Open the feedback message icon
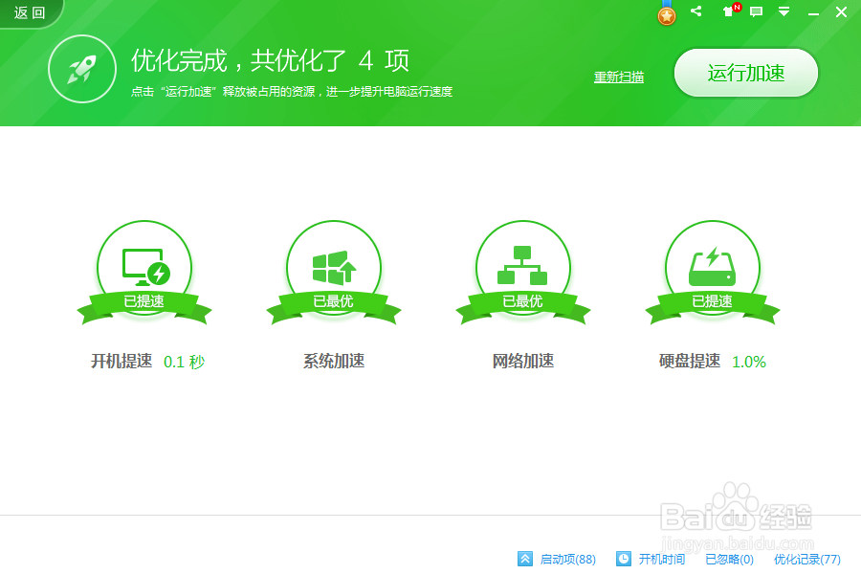The image size is (861, 574). pos(756,11)
